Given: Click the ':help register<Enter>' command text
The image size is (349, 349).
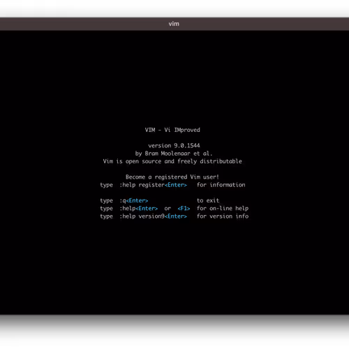Looking at the screenshot, I should [153, 185].
